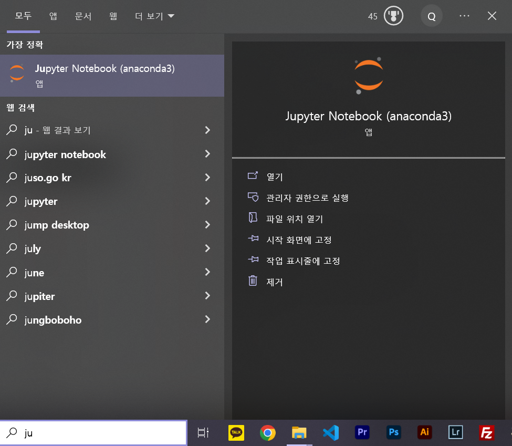Image resolution: width=512 pixels, height=446 pixels.
Task: Switch to the 앱 tab
Action: click(53, 16)
